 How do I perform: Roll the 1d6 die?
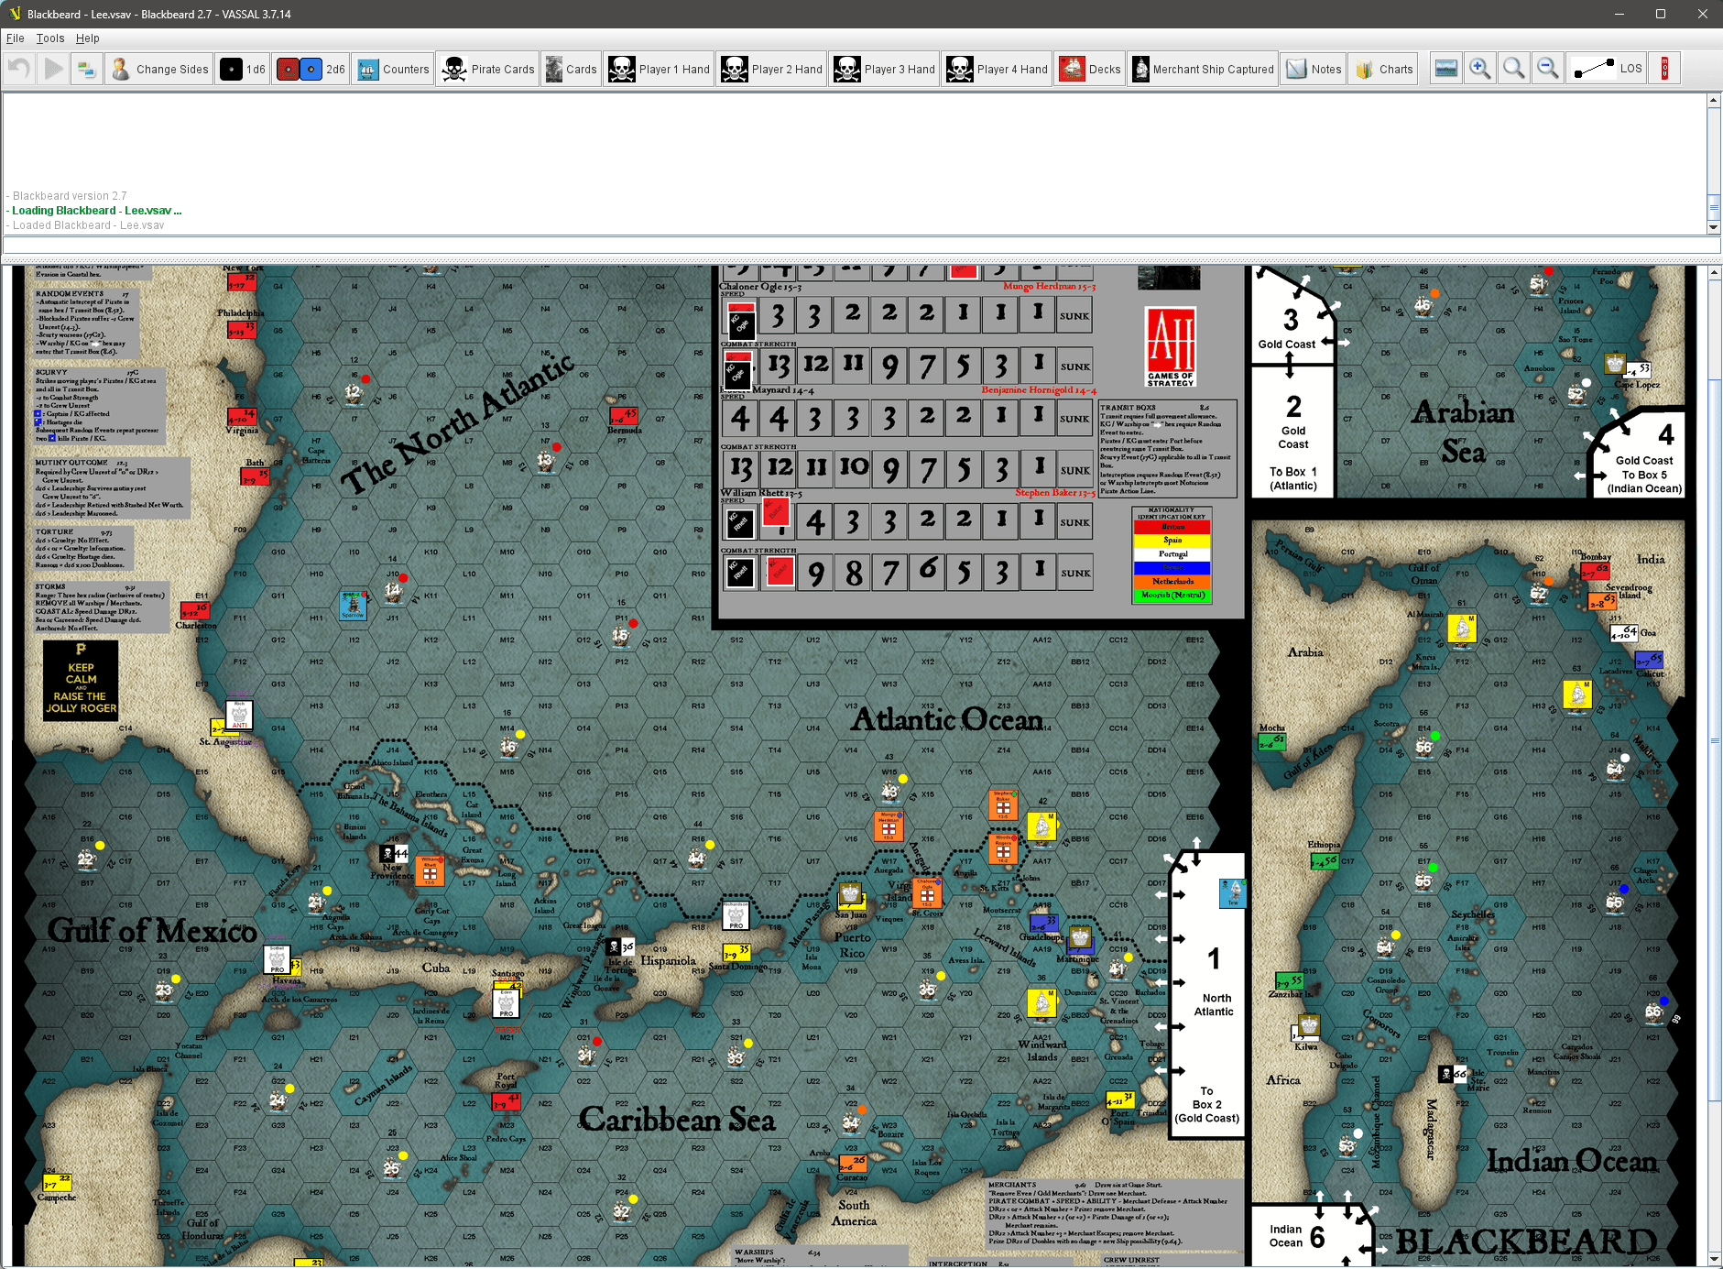click(x=244, y=69)
